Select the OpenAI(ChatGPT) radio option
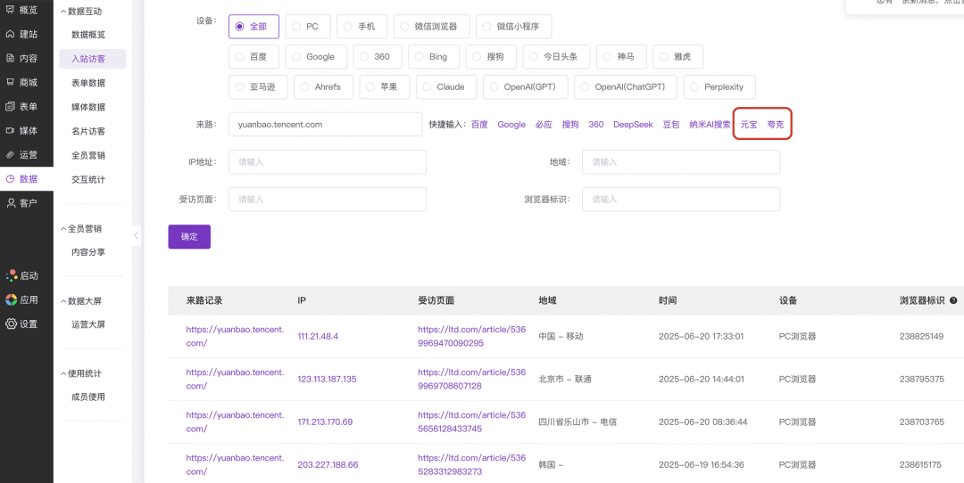 (x=586, y=87)
